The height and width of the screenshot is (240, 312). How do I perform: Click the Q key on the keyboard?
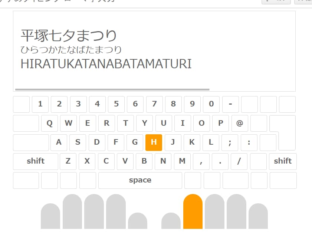point(50,124)
